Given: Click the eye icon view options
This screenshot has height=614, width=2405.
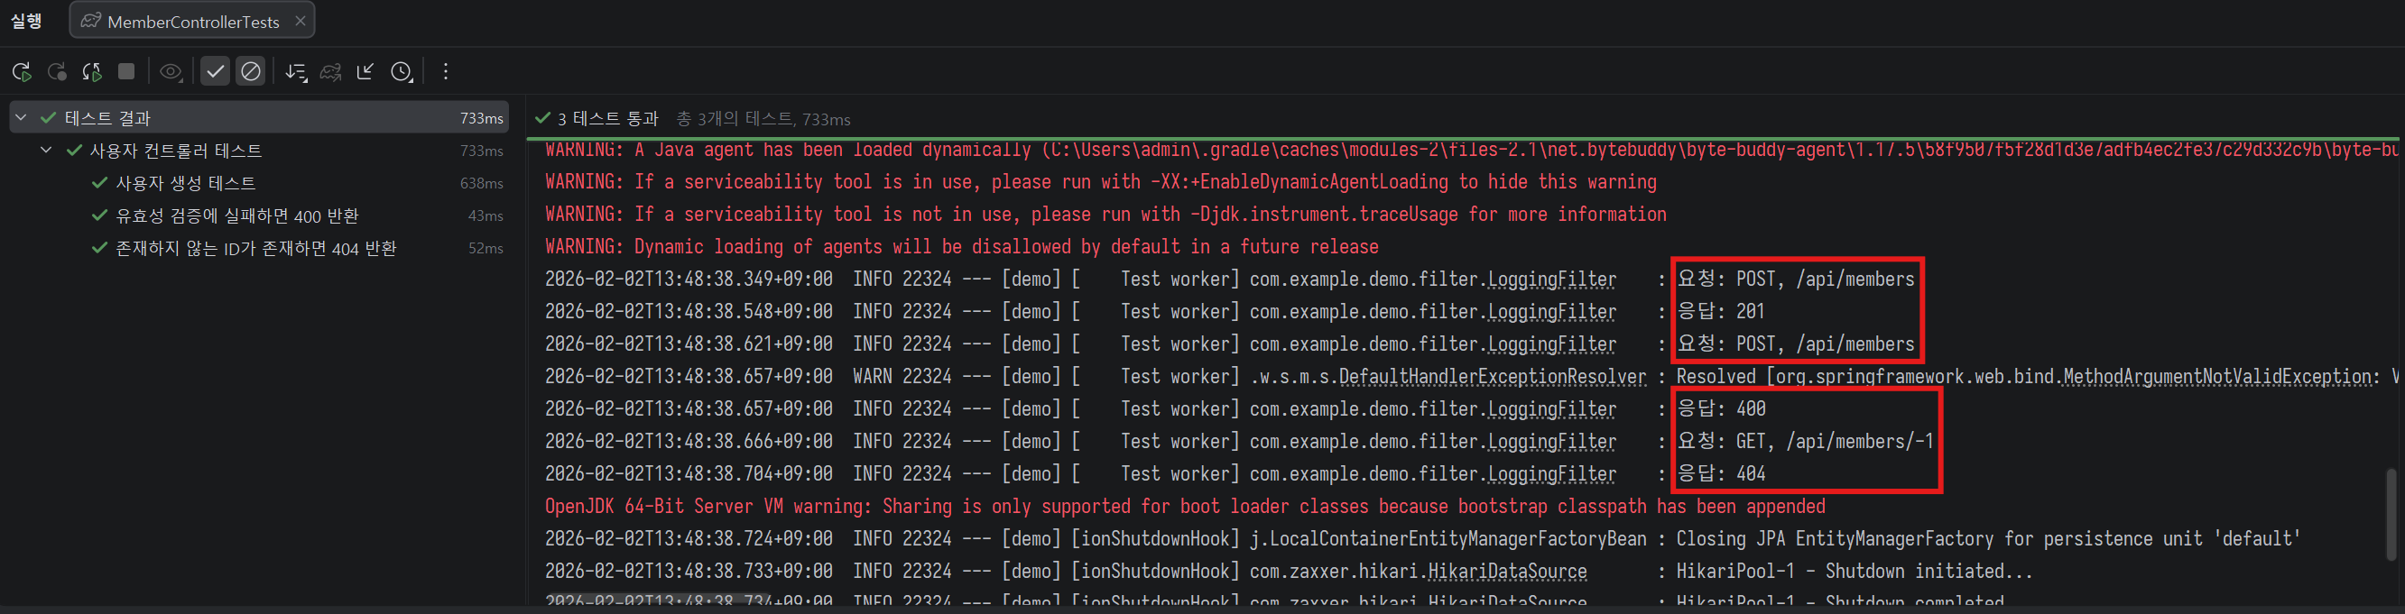Looking at the screenshot, I should tap(170, 72).
